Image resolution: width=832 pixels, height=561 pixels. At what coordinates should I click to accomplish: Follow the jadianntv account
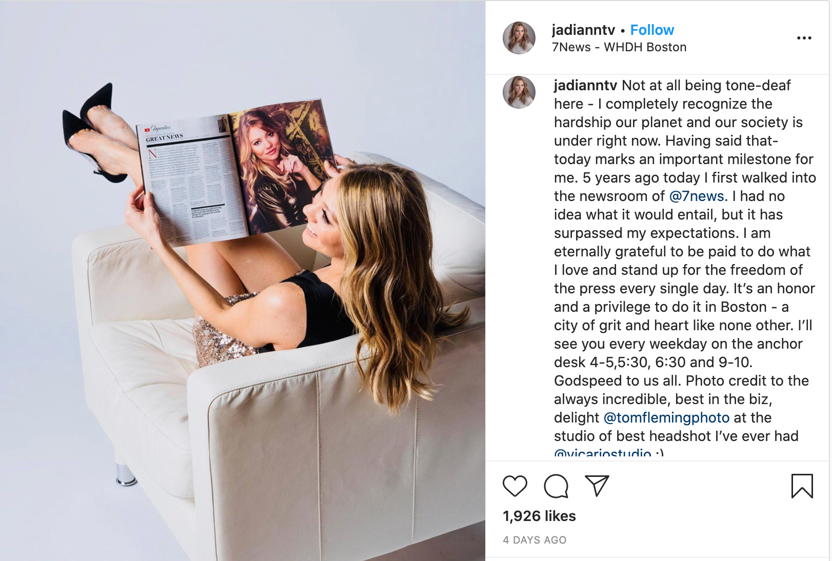[x=652, y=30]
